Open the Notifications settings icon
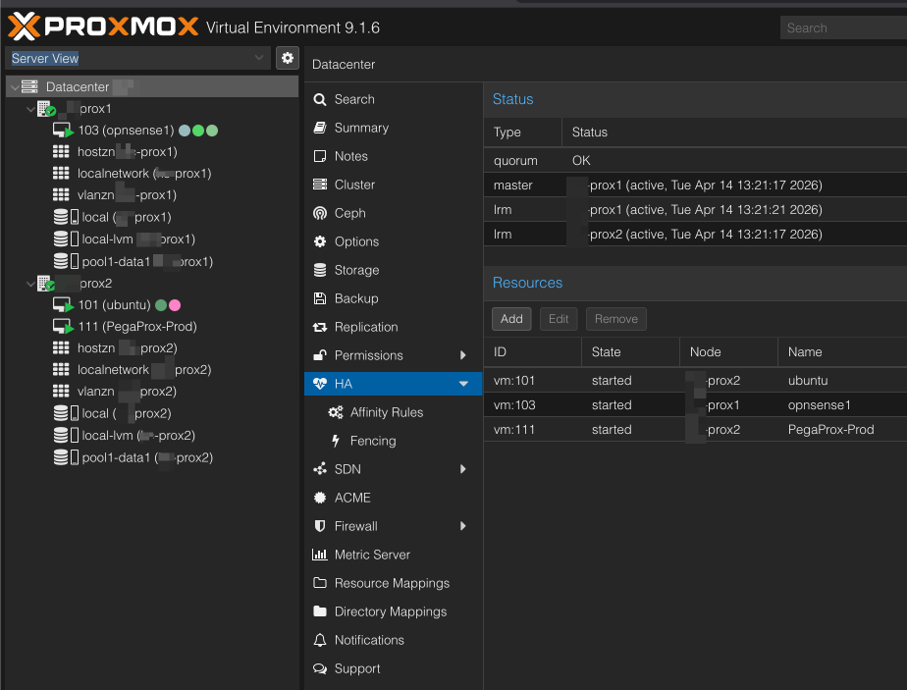The image size is (907, 690). [320, 640]
